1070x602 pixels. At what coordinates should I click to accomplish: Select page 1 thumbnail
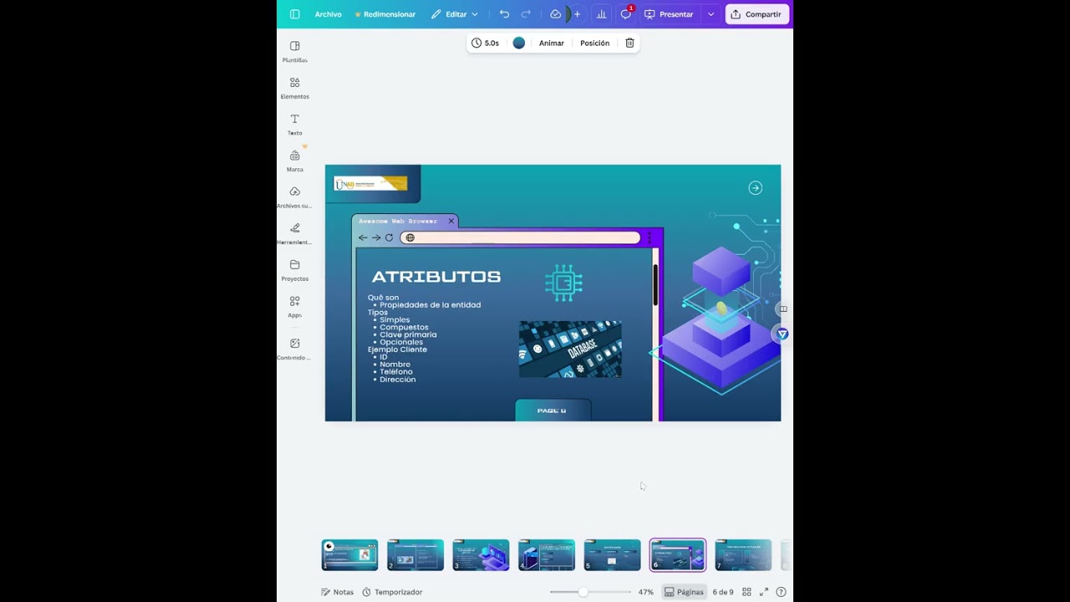[349, 555]
